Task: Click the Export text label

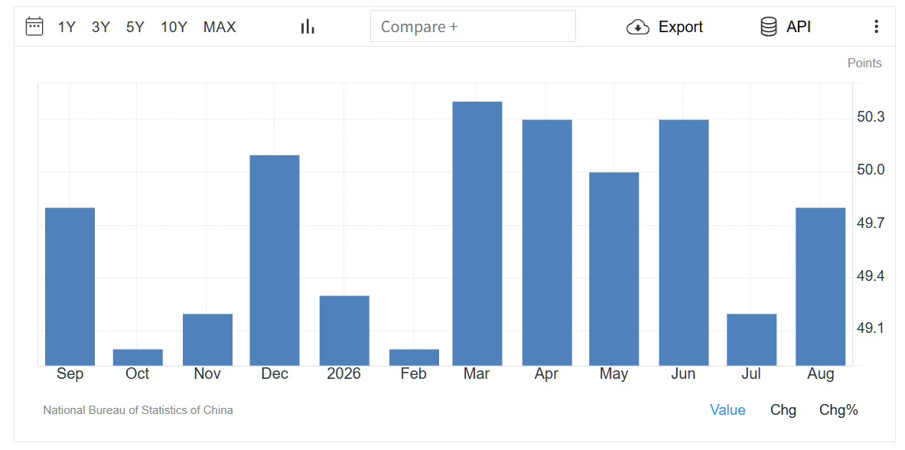Action: point(681,27)
